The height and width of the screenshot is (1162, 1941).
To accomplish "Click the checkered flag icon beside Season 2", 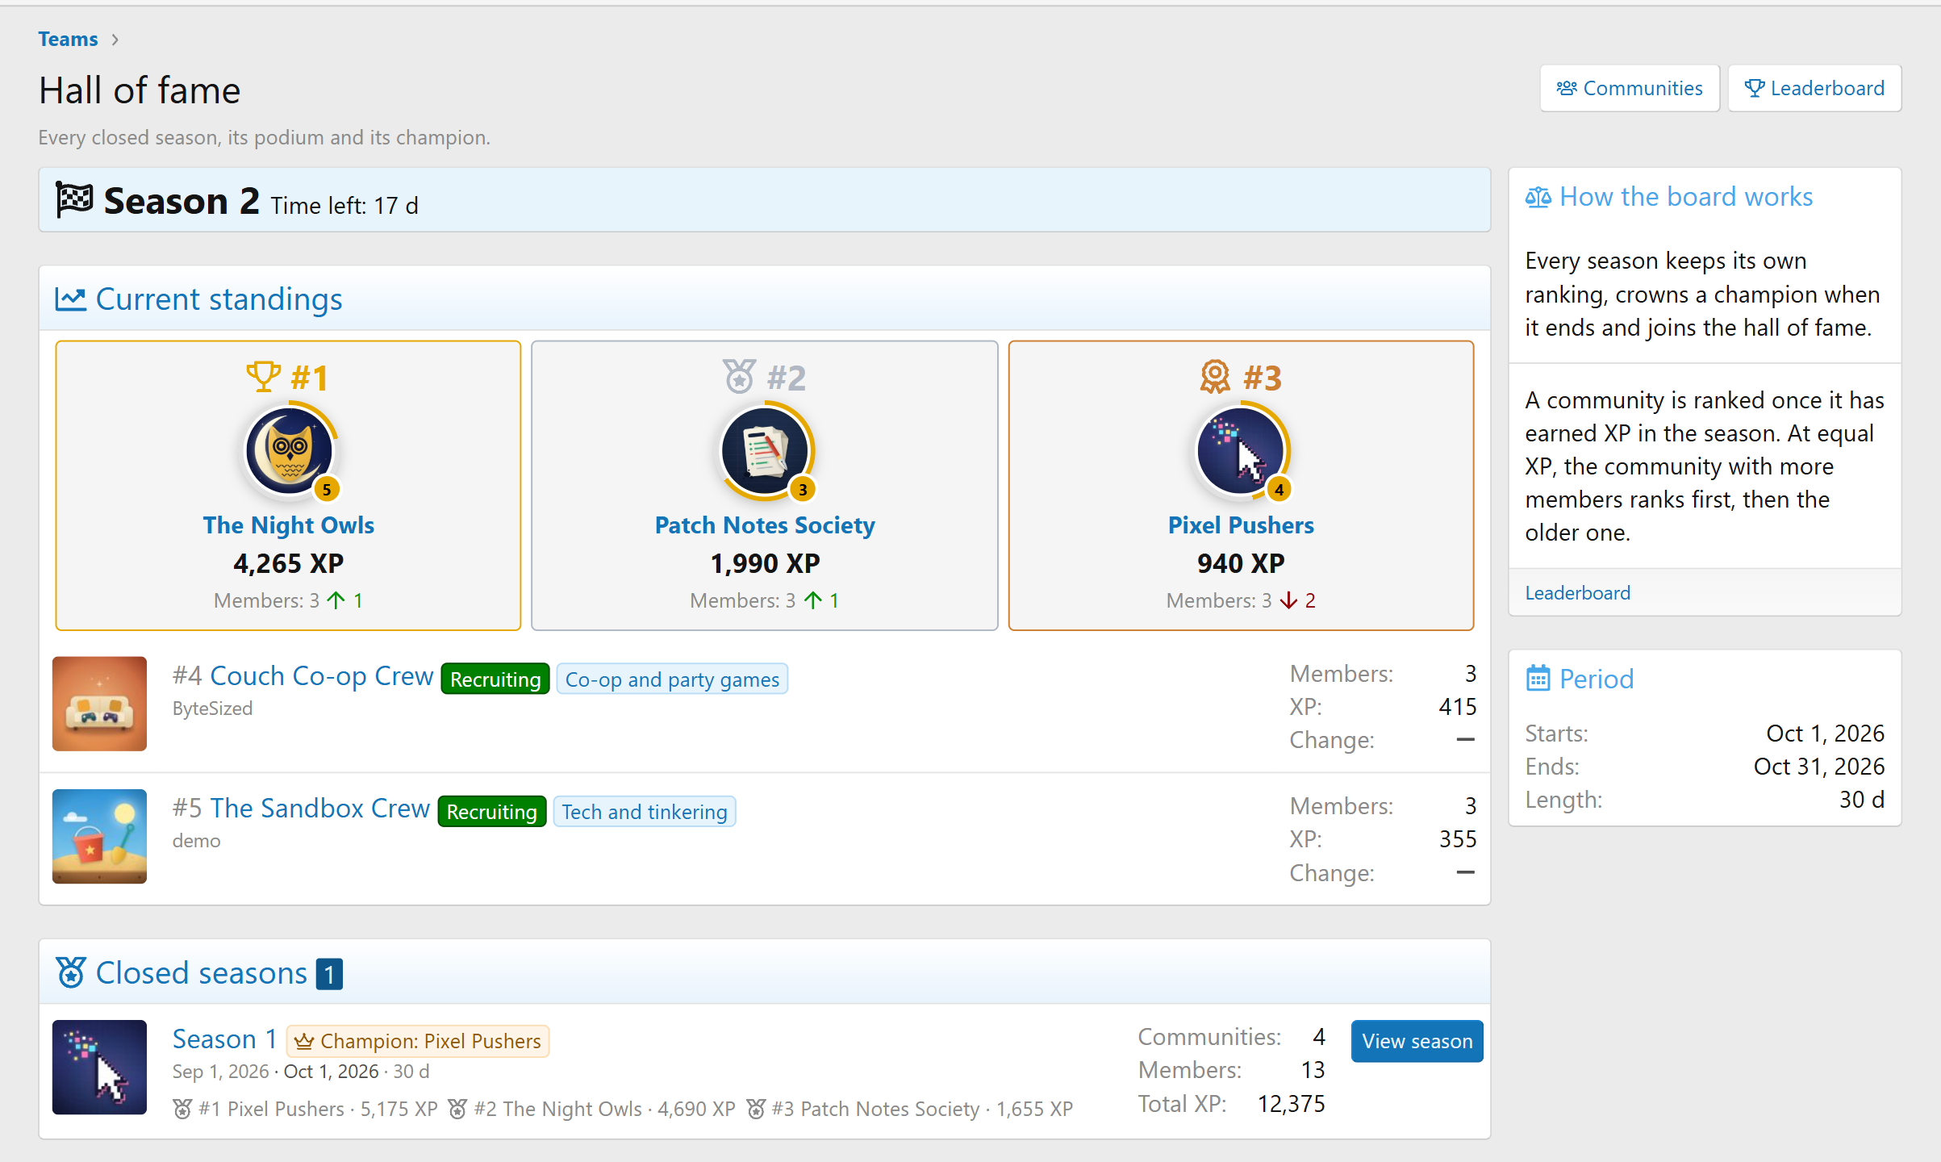I will click(74, 199).
